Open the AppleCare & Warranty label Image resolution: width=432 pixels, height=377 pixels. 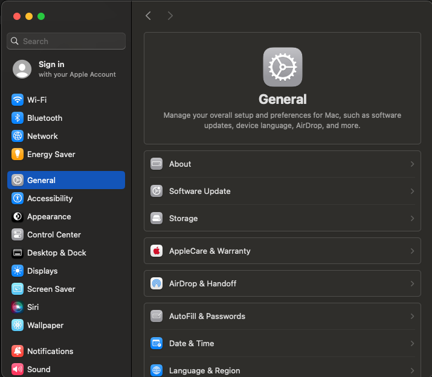(x=210, y=251)
